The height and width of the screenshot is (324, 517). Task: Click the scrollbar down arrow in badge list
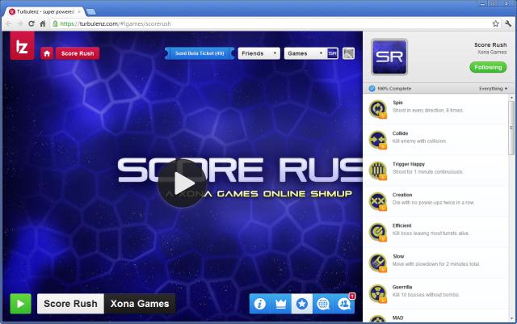tap(511, 318)
